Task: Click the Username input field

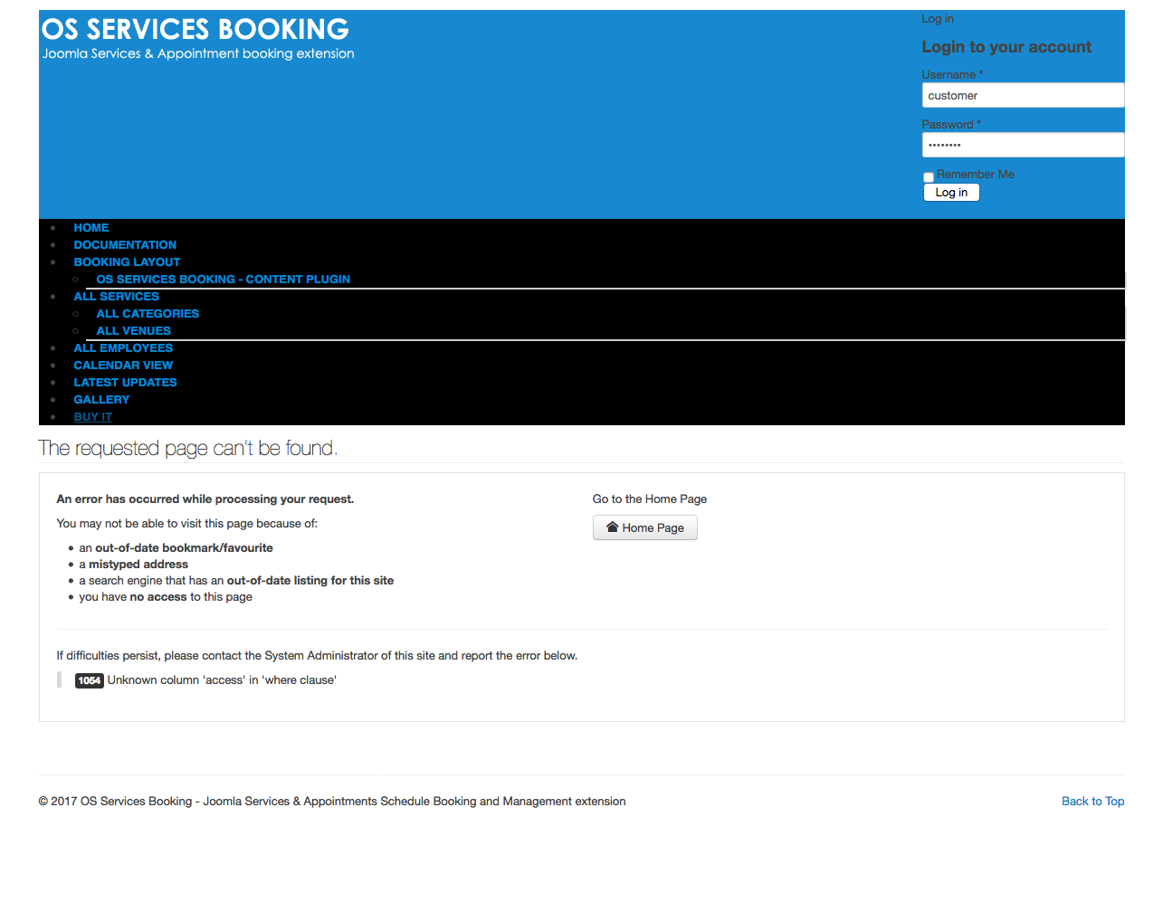Action: pos(1023,95)
